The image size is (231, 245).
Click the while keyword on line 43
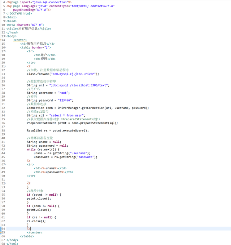point(31,150)
